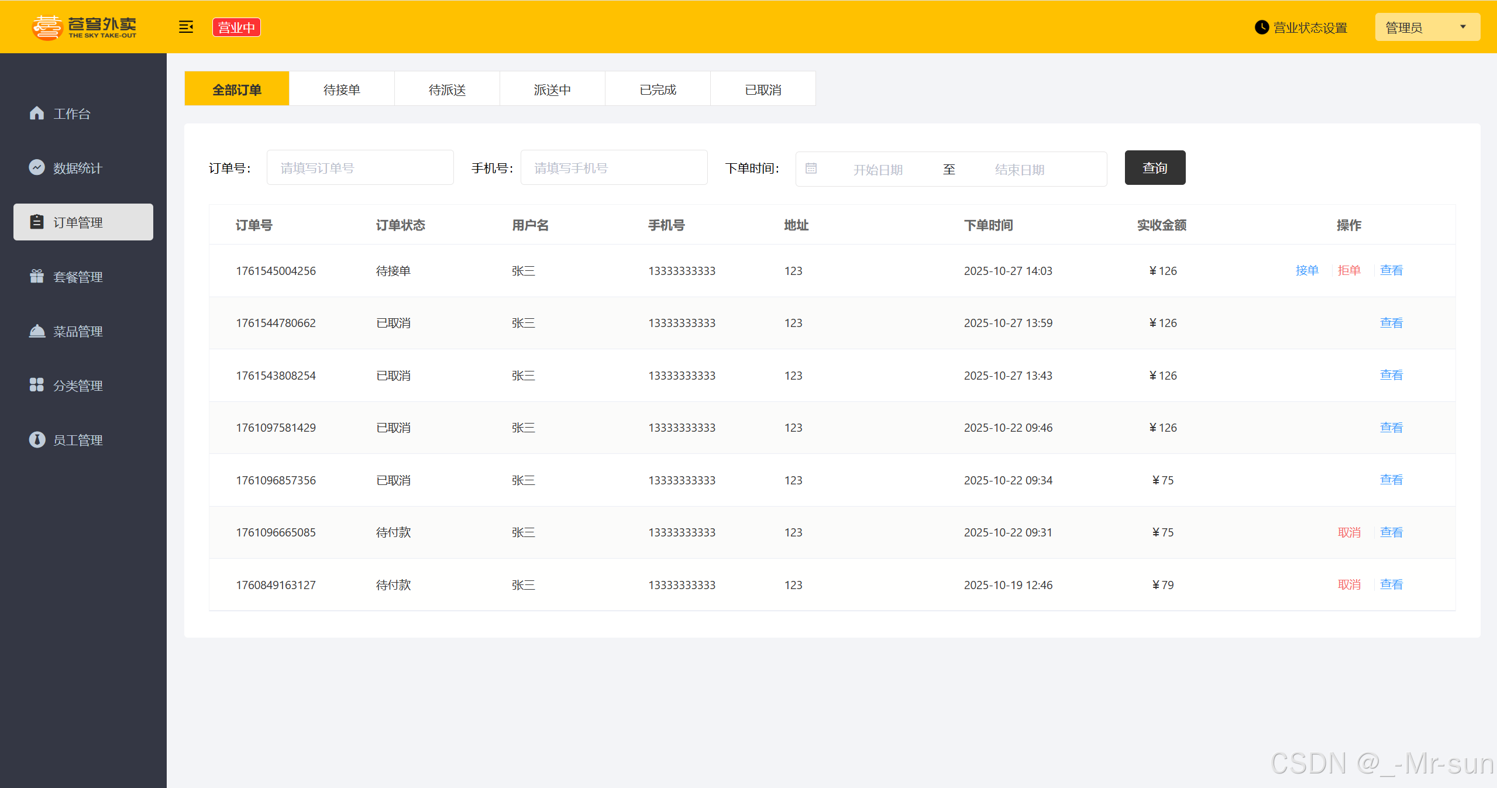Click the calendar icon in date range
This screenshot has width=1497, height=788.
(x=811, y=168)
